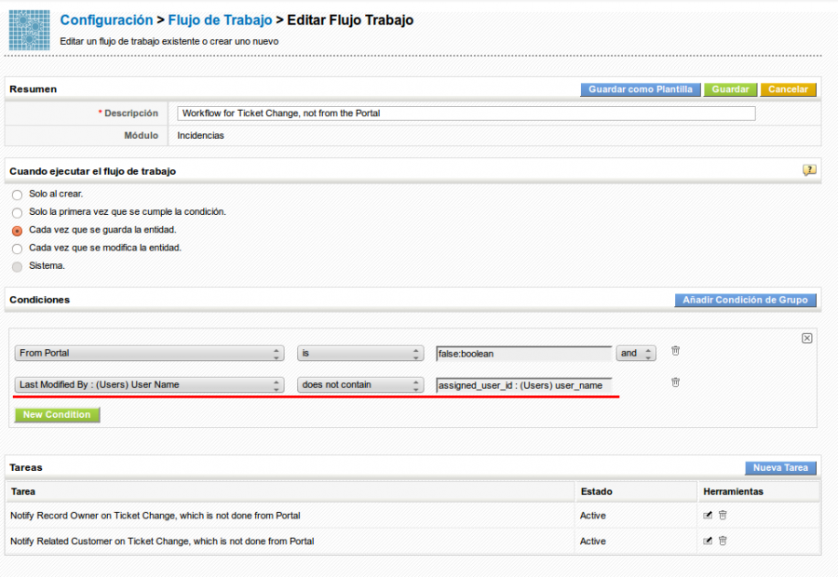Go to Configuración breadcrumb link

click(x=106, y=20)
